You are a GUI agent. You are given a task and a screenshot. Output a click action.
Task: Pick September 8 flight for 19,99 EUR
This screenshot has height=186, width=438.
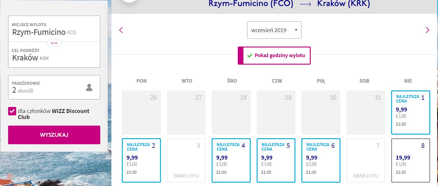click(411, 160)
